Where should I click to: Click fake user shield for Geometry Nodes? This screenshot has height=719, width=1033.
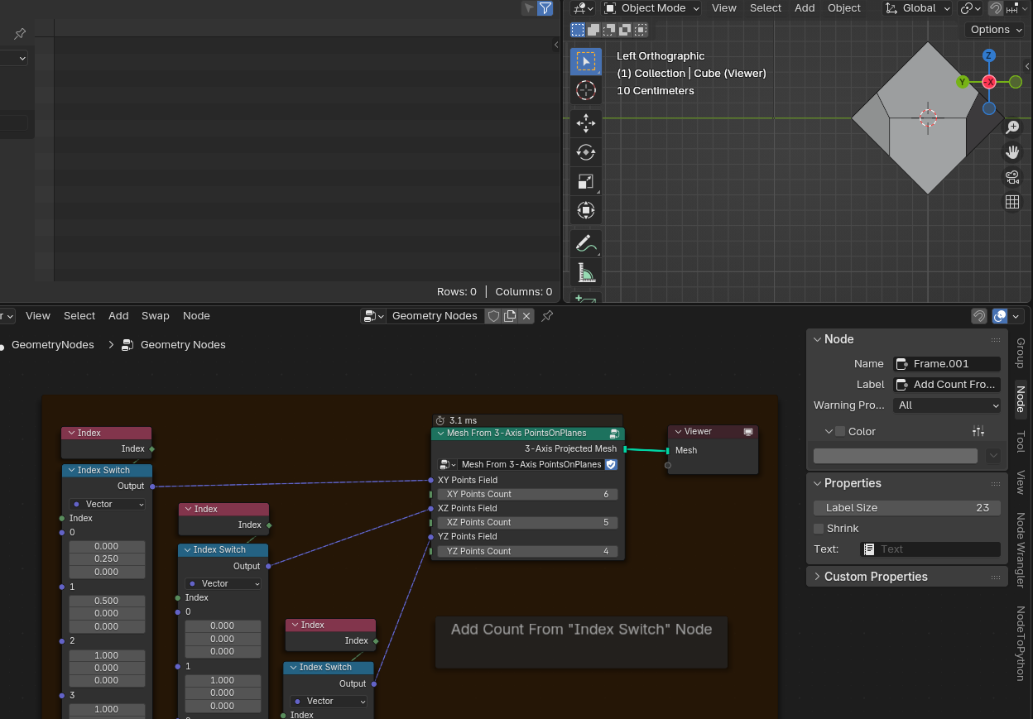coord(493,316)
